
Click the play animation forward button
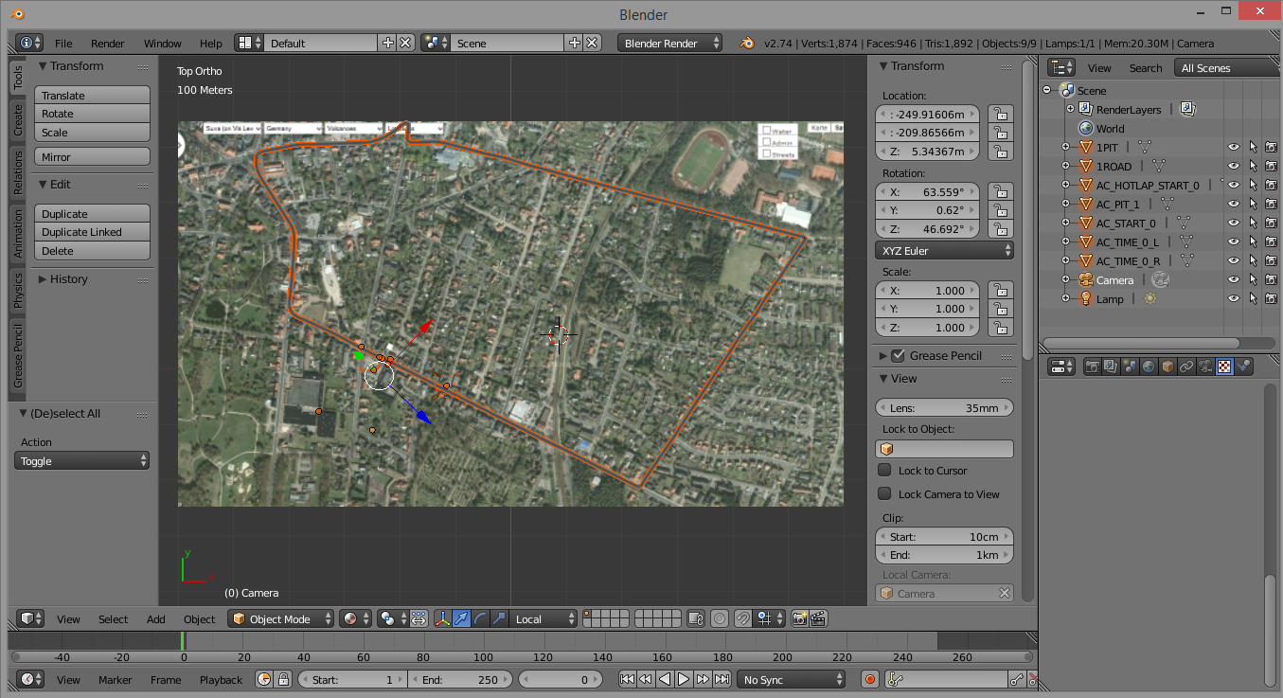point(684,679)
